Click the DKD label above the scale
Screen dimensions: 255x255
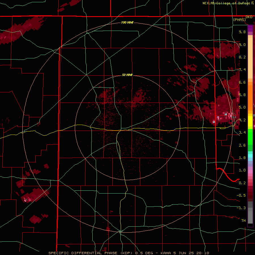(249, 17)
